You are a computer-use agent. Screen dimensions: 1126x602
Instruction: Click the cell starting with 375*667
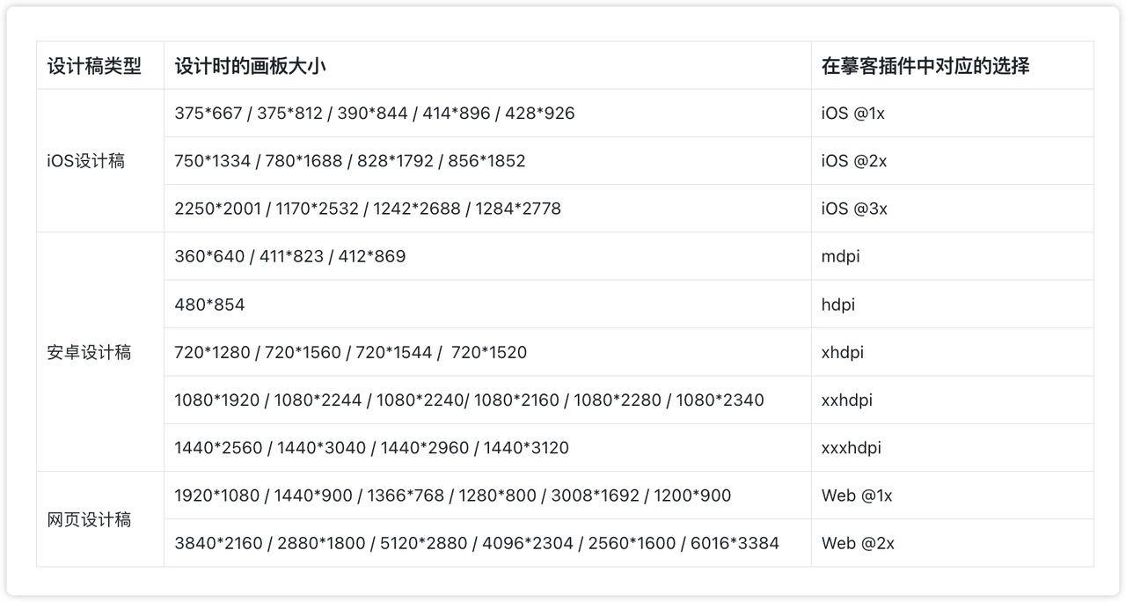pyautogui.click(x=374, y=114)
